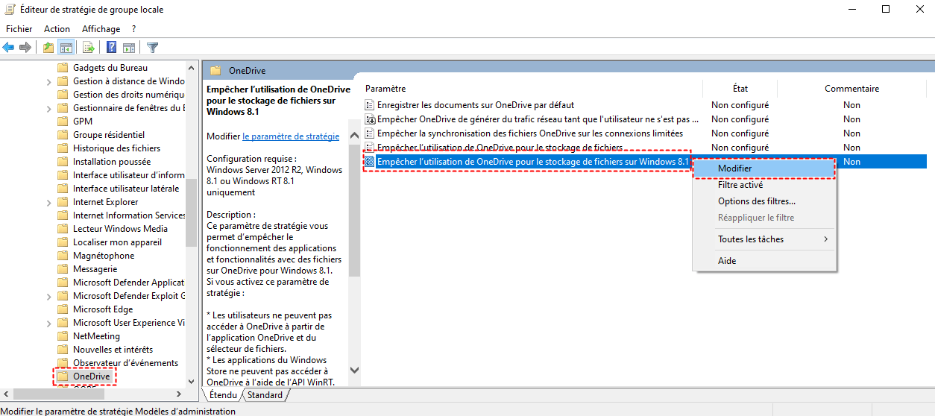Image resolution: width=935 pixels, height=416 pixels.
Task: Sort by the Commentaire column header
Action: tap(851, 88)
